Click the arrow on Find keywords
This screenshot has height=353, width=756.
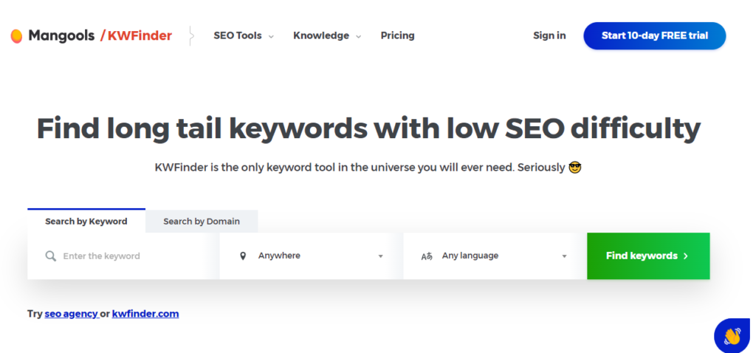tap(686, 256)
